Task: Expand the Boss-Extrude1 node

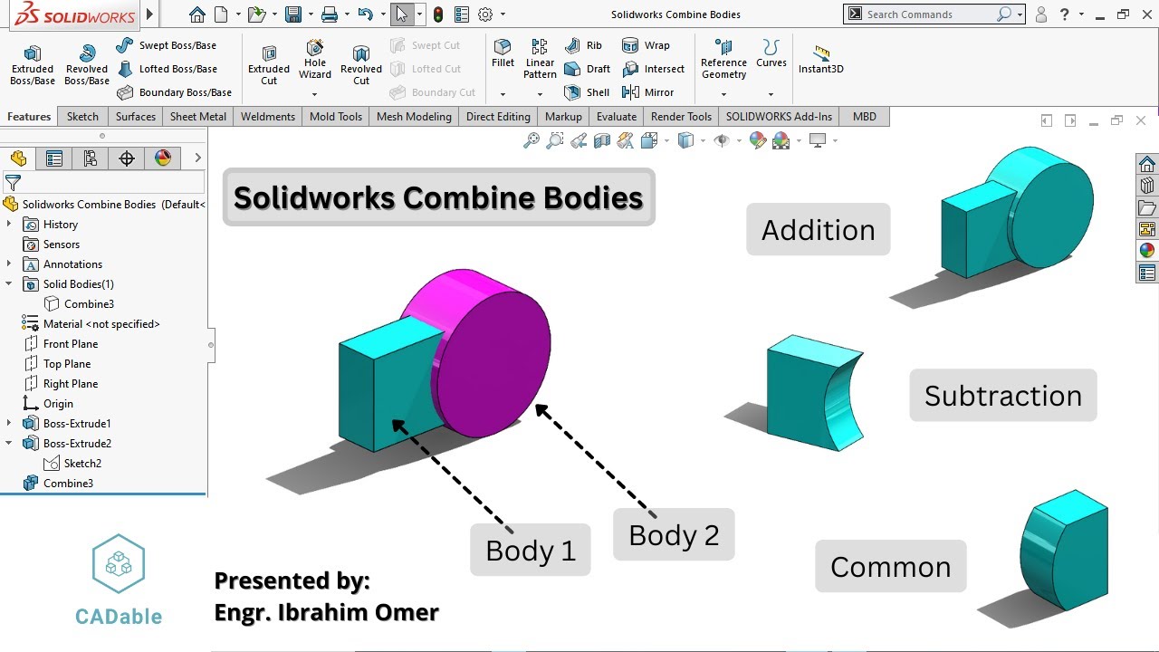Action: (9, 423)
